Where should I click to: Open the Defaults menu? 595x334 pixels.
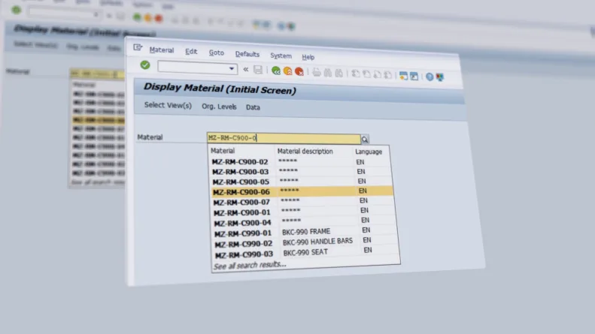(x=247, y=54)
